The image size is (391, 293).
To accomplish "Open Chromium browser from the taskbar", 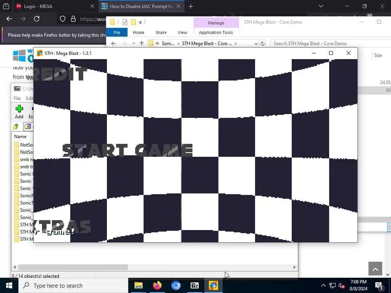I will point(176,285).
